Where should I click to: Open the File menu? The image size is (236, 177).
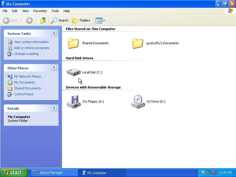coord(5,11)
